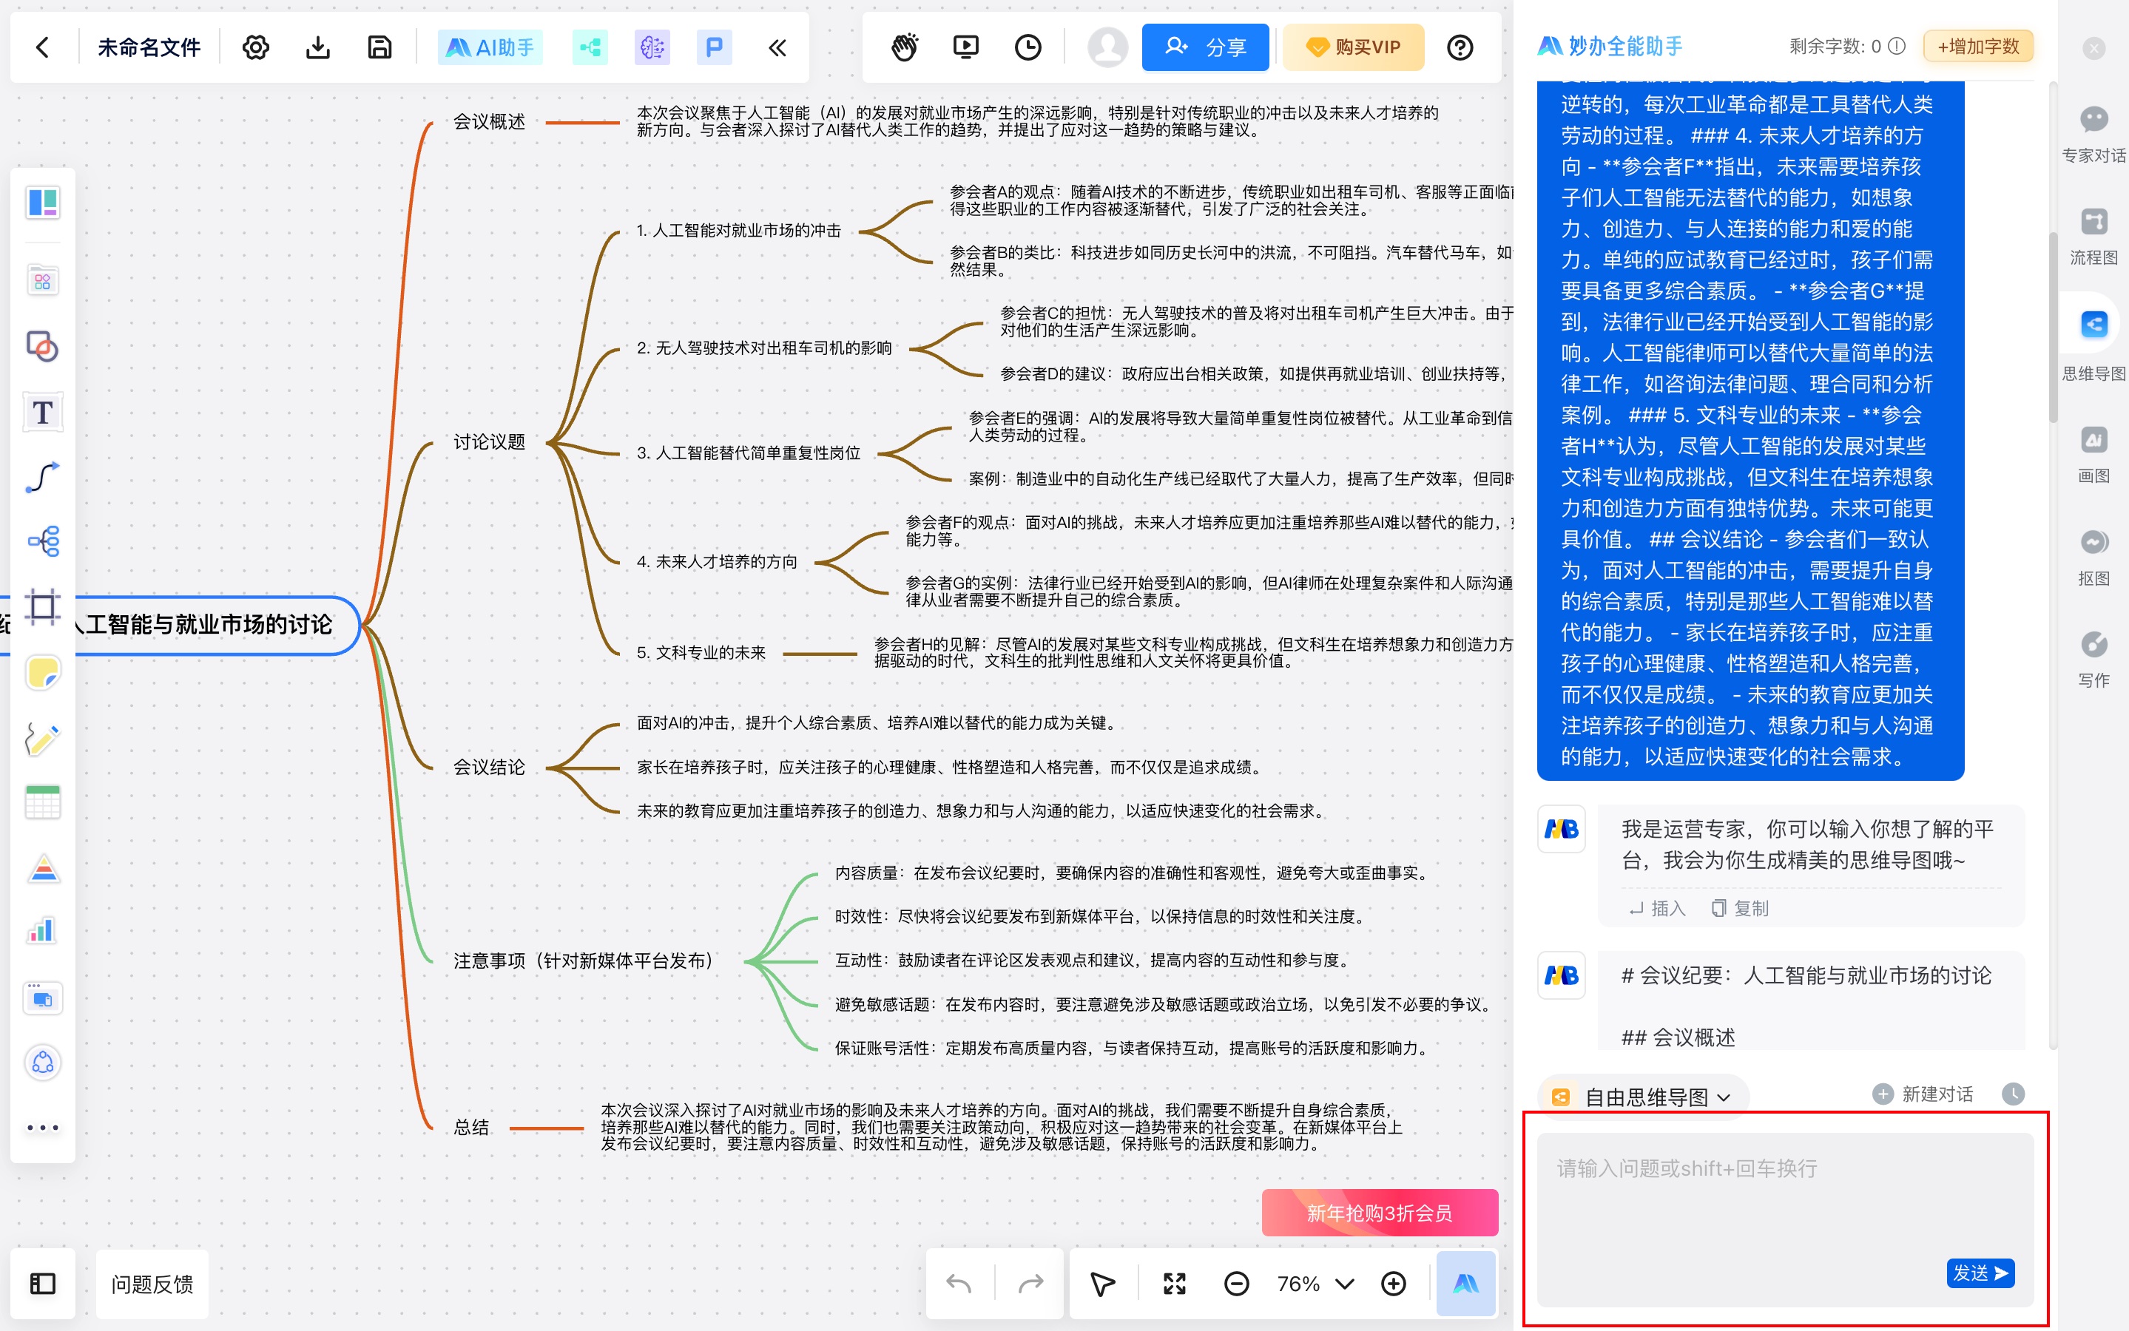Viewport: 2129px width, 1331px height.
Task: Switch to the 写作 sidebar tab
Action: click(2093, 656)
